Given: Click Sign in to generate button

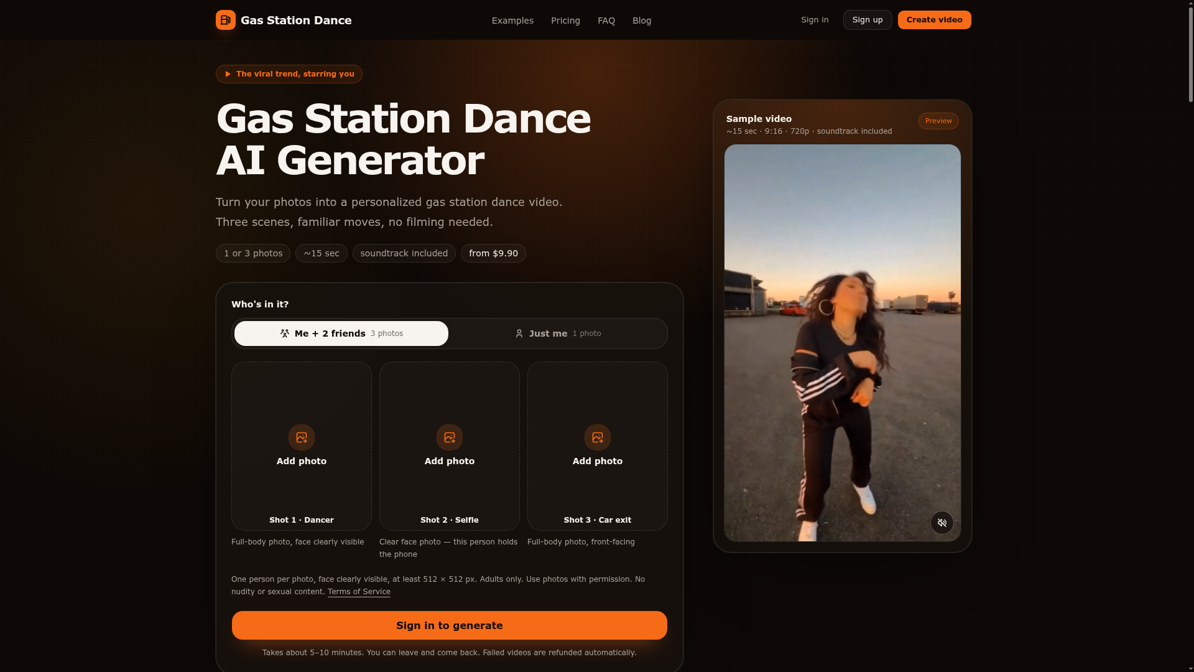Looking at the screenshot, I should click(x=450, y=625).
